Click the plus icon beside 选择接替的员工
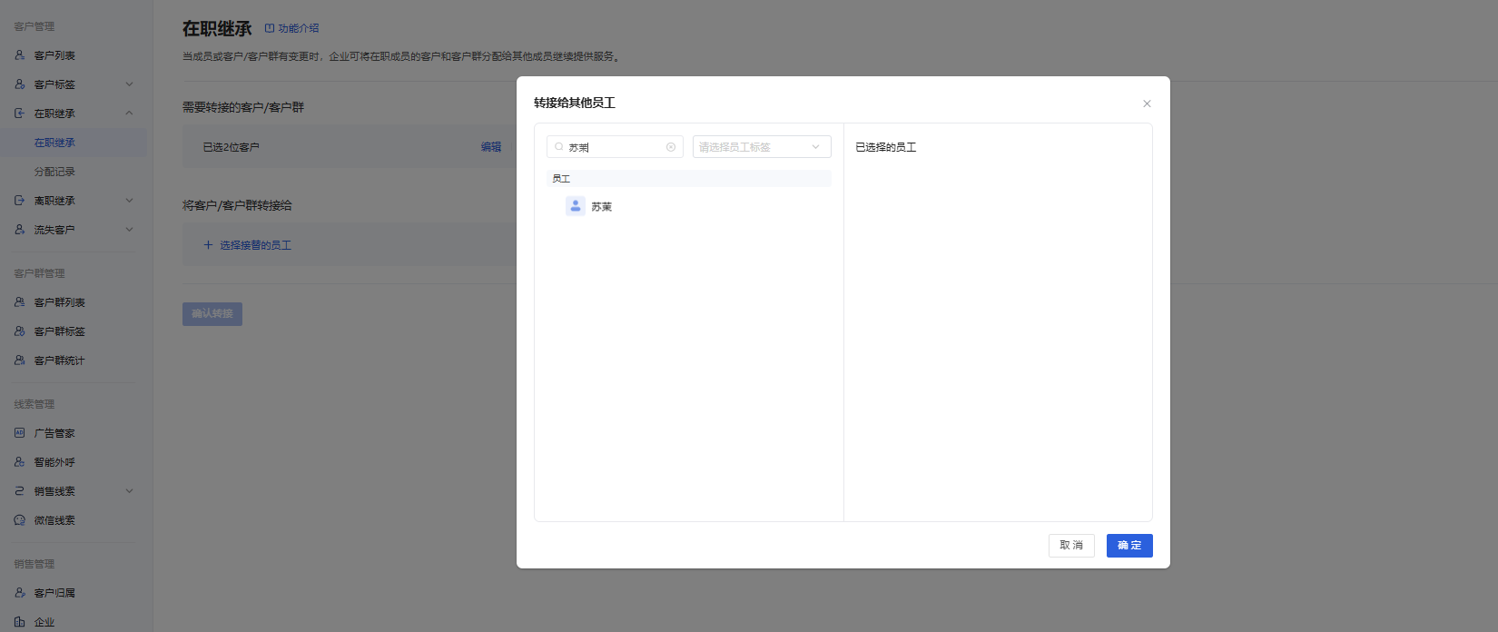The width and height of the screenshot is (1498, 632). (208, 245)
